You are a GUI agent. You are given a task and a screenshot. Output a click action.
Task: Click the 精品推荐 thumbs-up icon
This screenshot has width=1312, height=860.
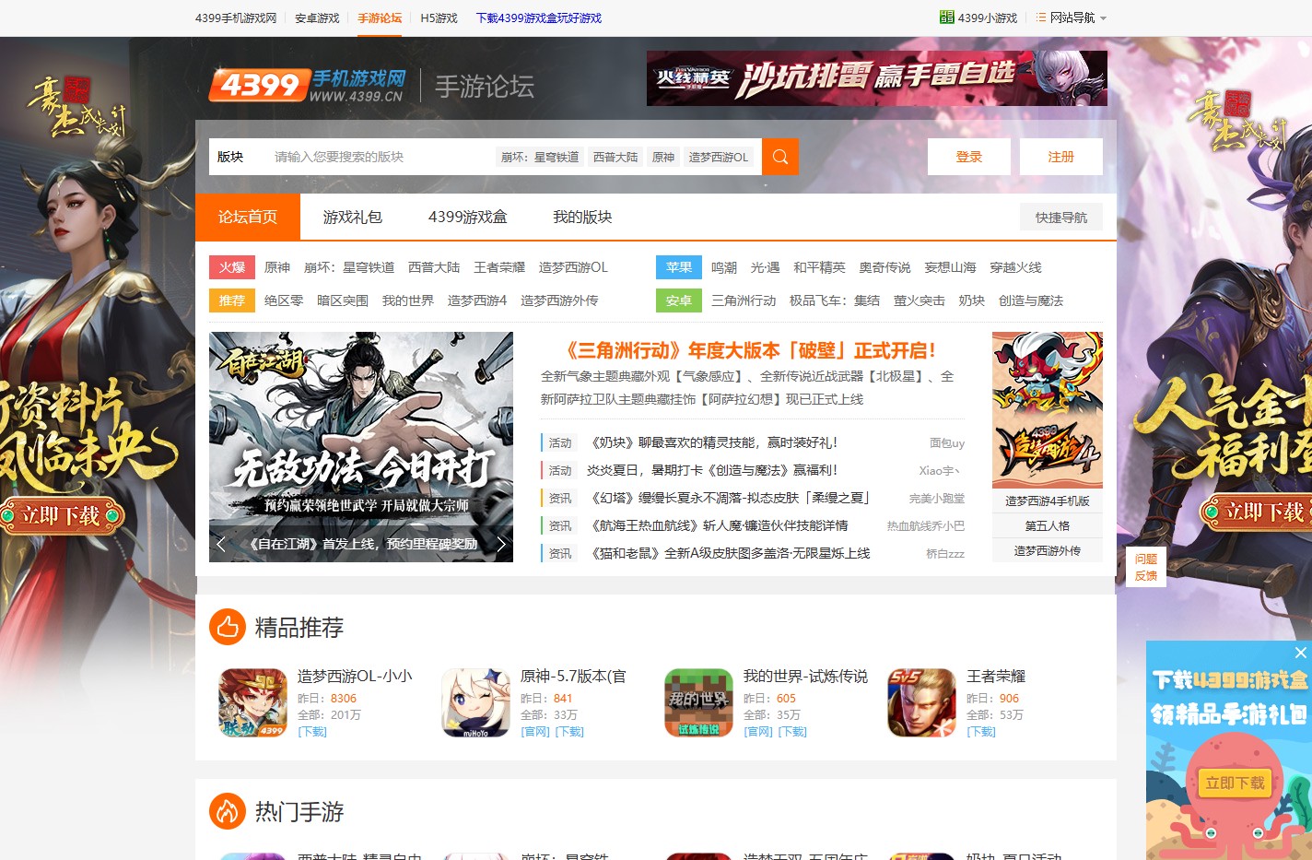click(x=227, y=628)
